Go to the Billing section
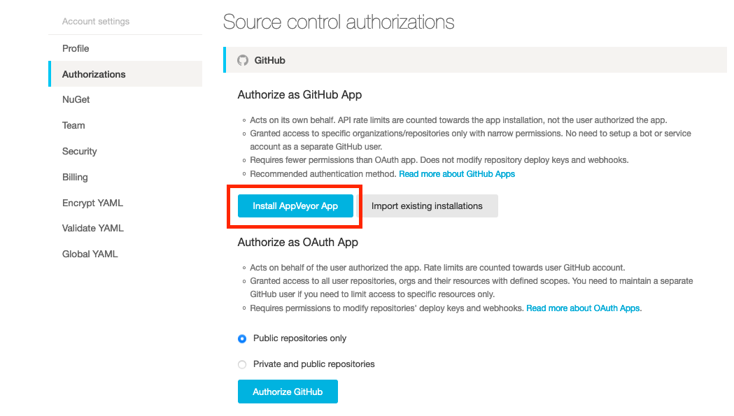The width and height of the screenshot is (734, 416). [75, 177]
